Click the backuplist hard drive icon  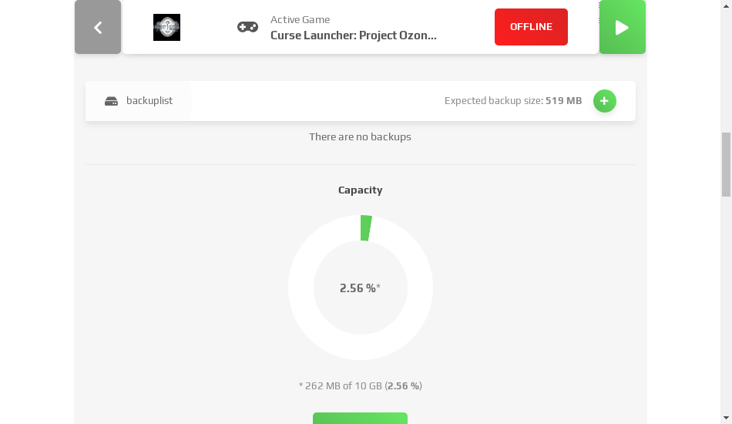pos(111,101)
